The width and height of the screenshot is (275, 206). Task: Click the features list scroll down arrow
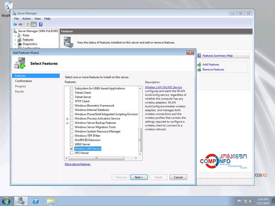coord(140,154)
